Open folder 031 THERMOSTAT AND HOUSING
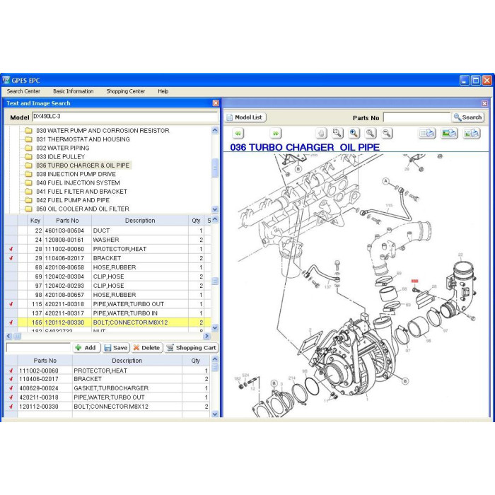495x495 pixels. click(83, 139)
